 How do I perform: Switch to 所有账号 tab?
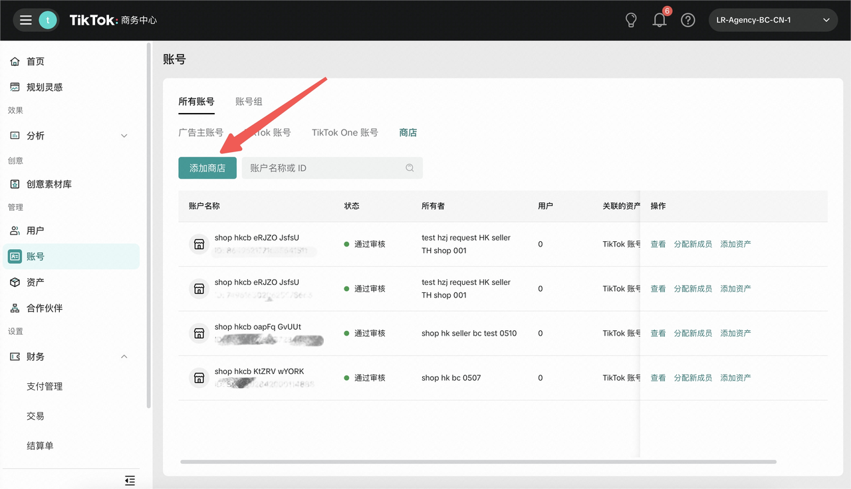[196, 102]
